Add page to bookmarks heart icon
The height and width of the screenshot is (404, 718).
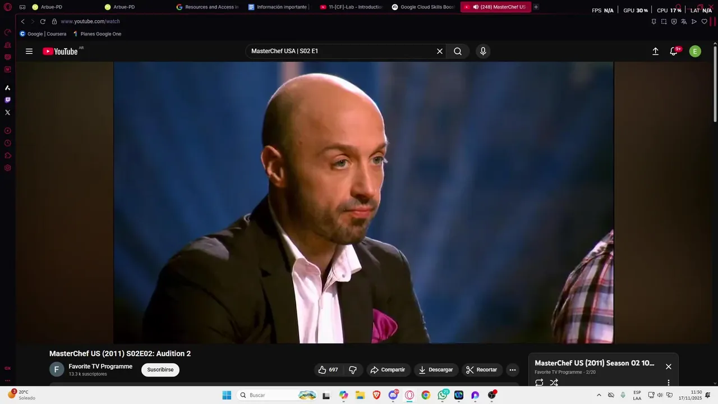click(x=704, y=21)
